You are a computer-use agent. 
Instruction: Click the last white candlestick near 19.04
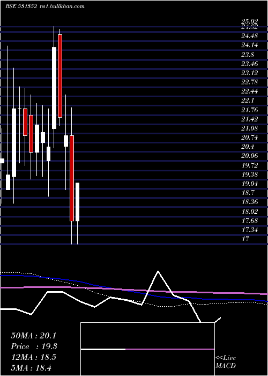point(77,202)
